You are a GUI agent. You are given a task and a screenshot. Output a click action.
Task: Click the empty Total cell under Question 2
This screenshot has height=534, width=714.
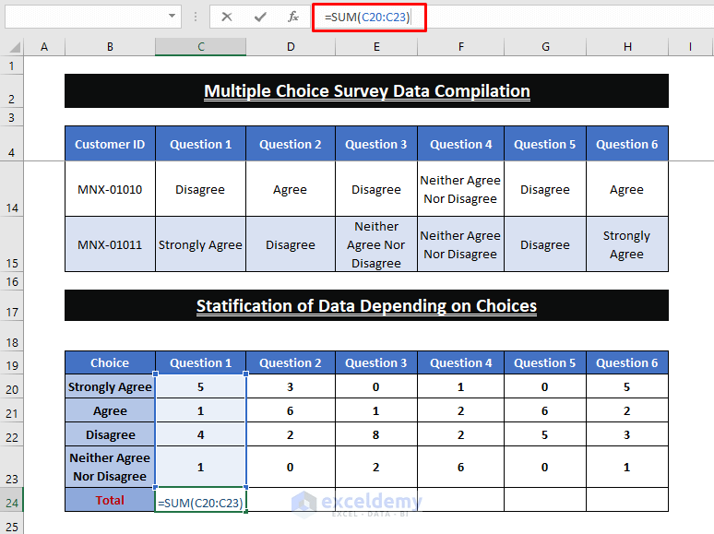(291, 500)
